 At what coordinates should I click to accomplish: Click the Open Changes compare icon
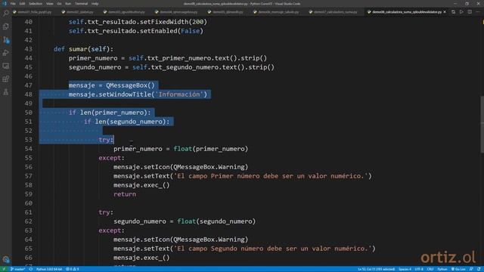coord(453,12)
